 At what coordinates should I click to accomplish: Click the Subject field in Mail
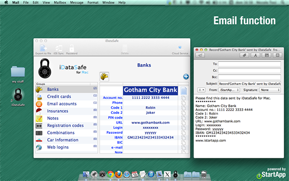pyautogui.click(x=250, y=84)
